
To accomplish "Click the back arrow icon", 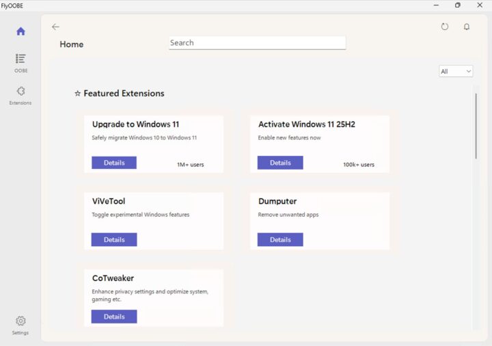I will [55, 27].
